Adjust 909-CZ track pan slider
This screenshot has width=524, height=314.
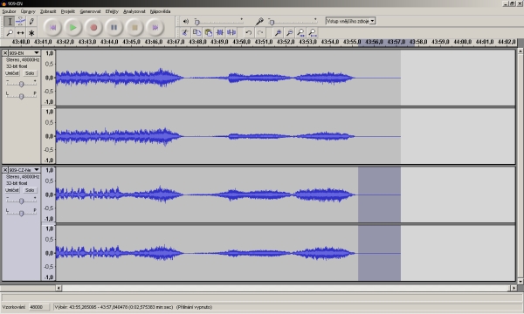pyautogui.click(x=21, y=213)
